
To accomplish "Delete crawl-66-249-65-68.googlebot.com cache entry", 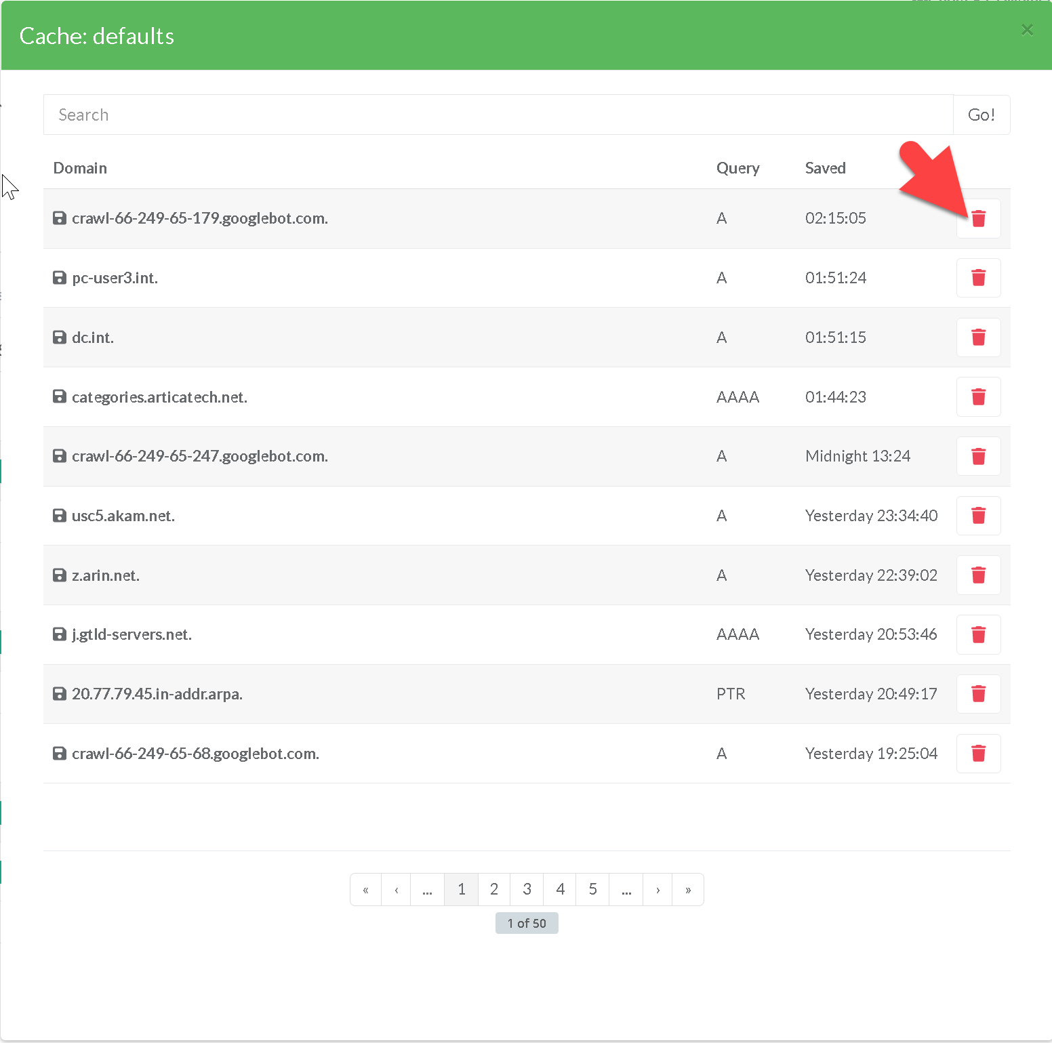I will (x=978, y=754).
